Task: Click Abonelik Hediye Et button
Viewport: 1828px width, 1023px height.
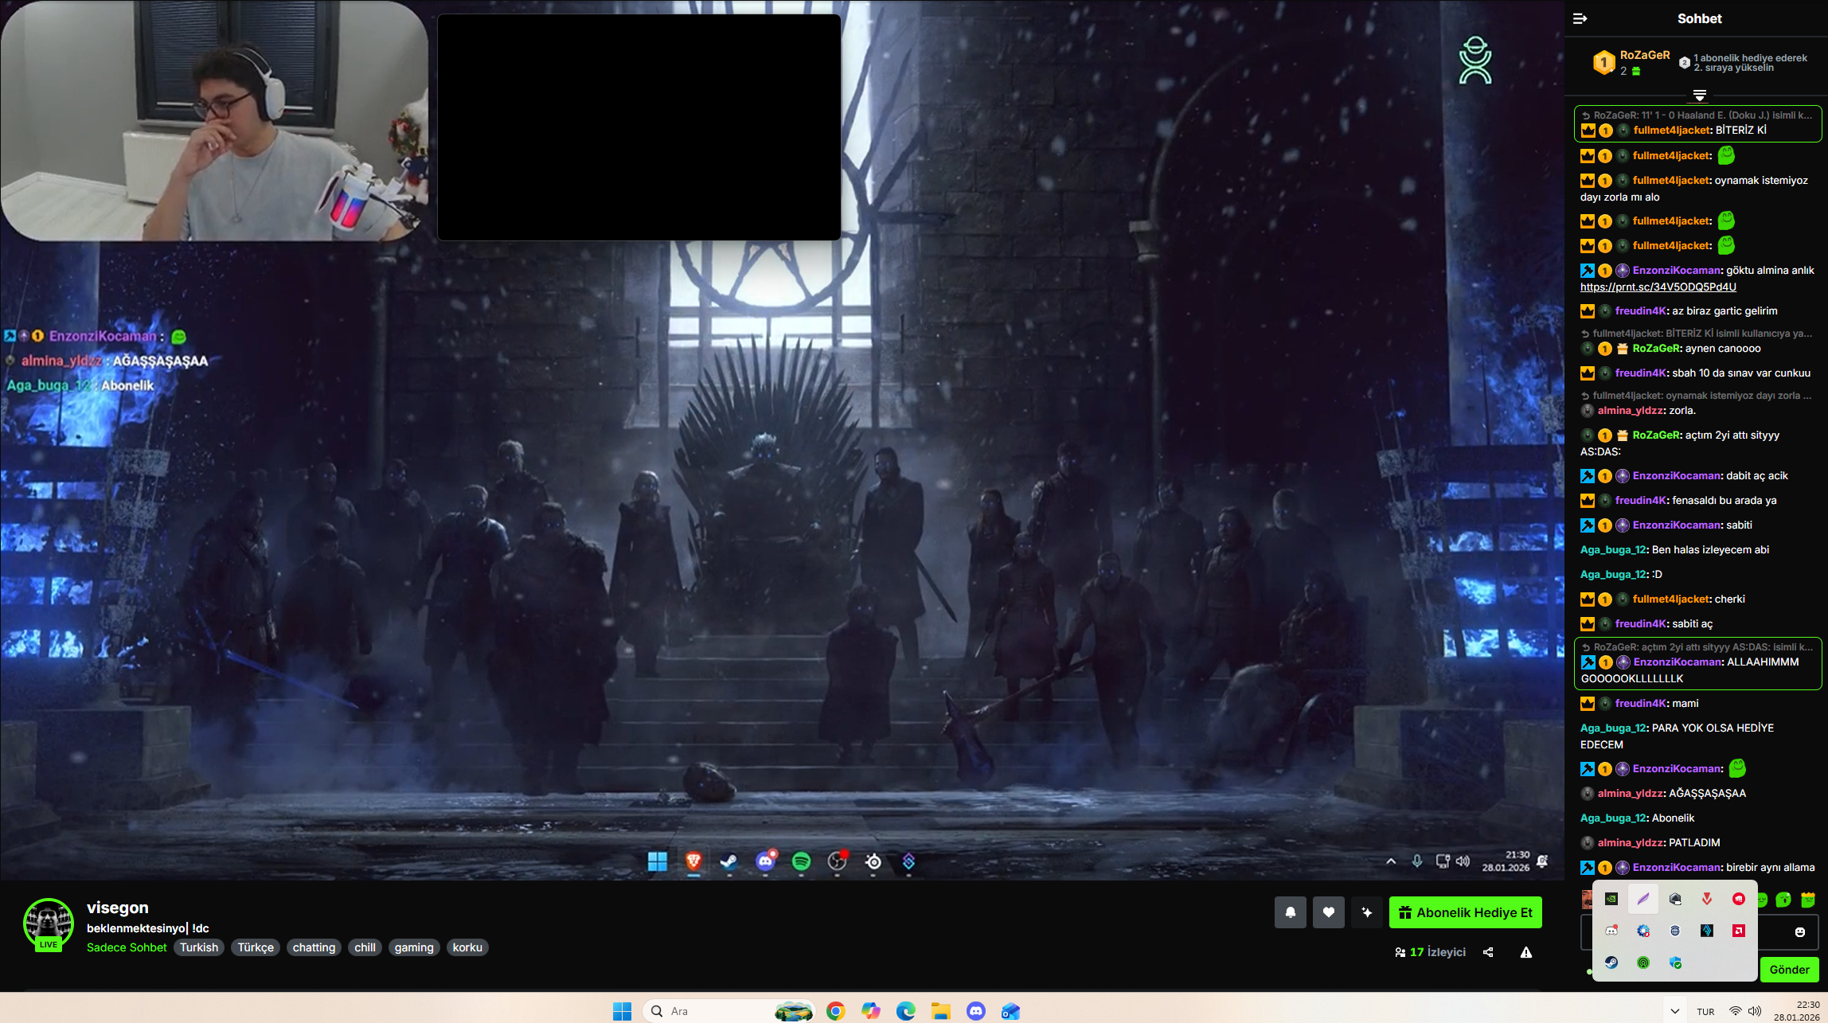Action: (1466, 912)
